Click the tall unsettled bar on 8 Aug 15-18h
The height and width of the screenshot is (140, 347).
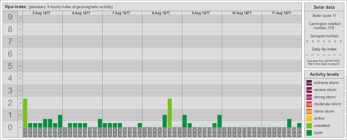[x=170, y=113]
